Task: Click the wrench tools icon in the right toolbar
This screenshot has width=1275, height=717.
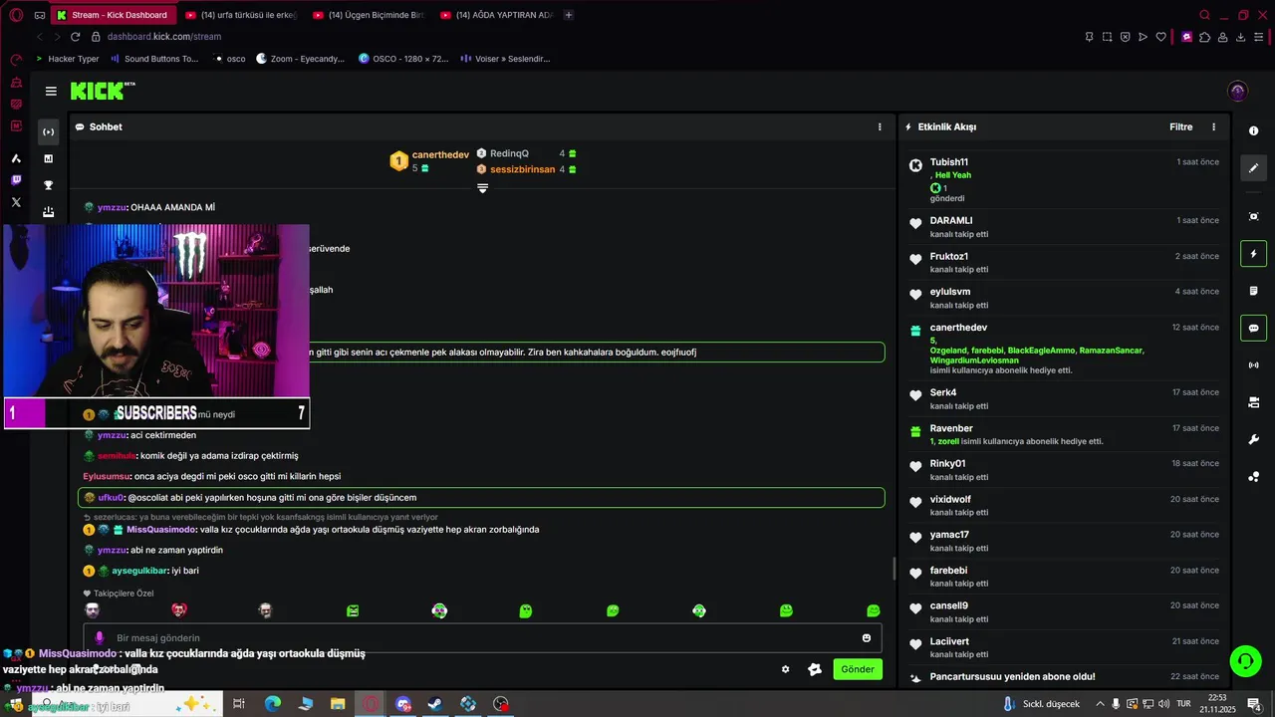Action: point(1253,439)
